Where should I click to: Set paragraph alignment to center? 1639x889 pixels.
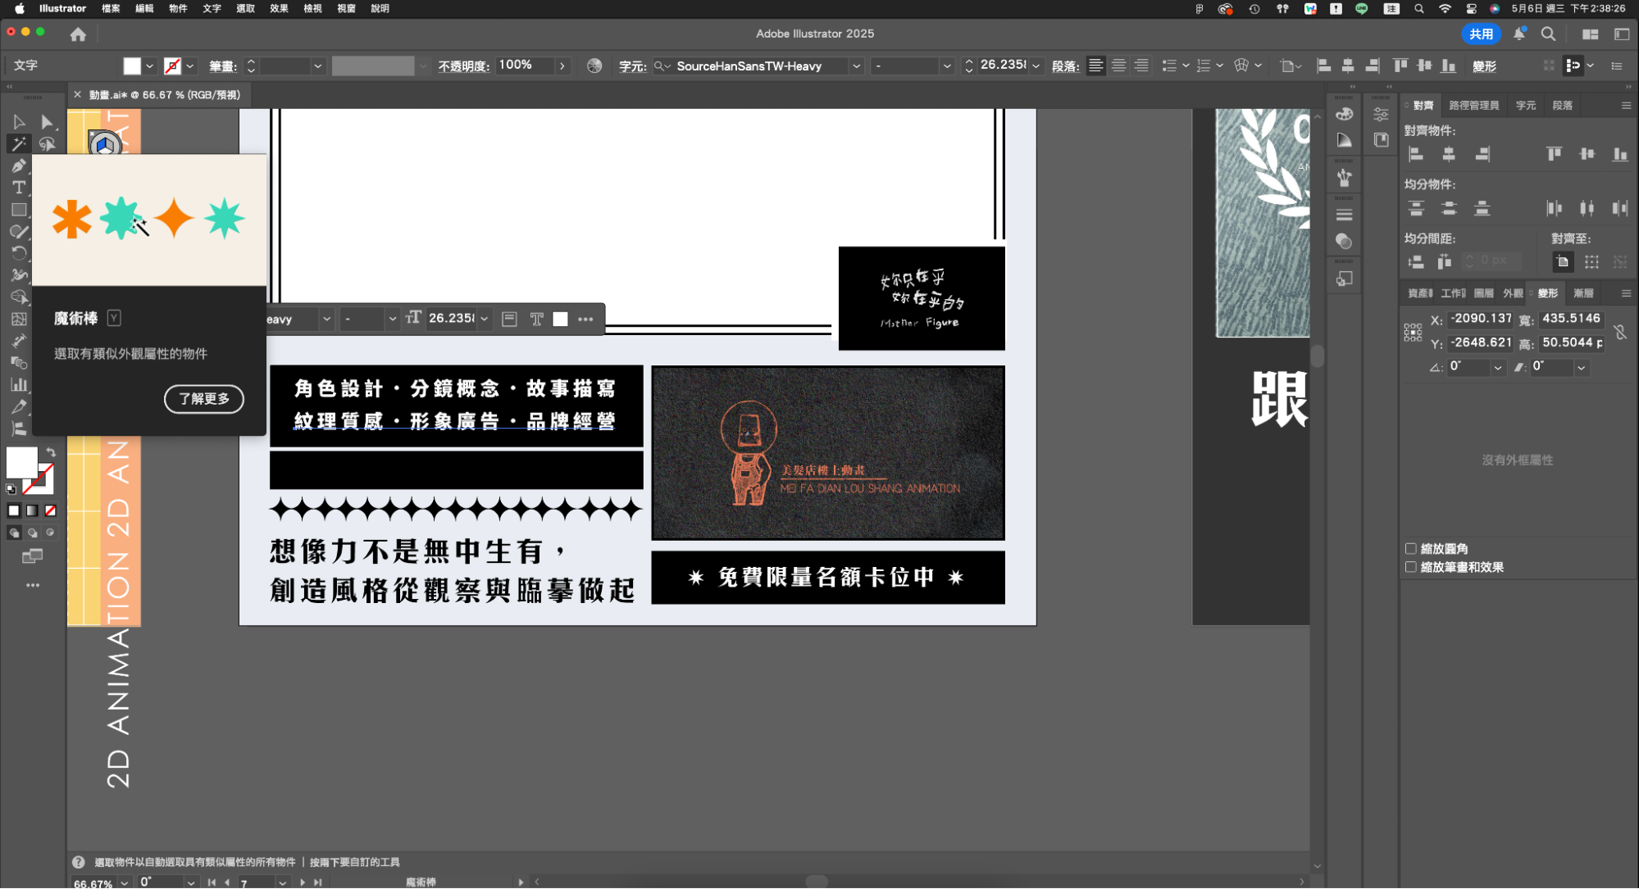tap(1119, 66)
